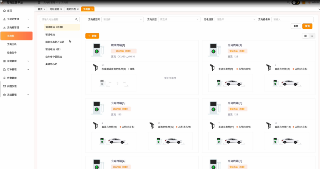Click the sidebar collapse hamburger icon
The width and height of the screenshot is (320, 180).
pyautogui.click(x=39, y=2)
